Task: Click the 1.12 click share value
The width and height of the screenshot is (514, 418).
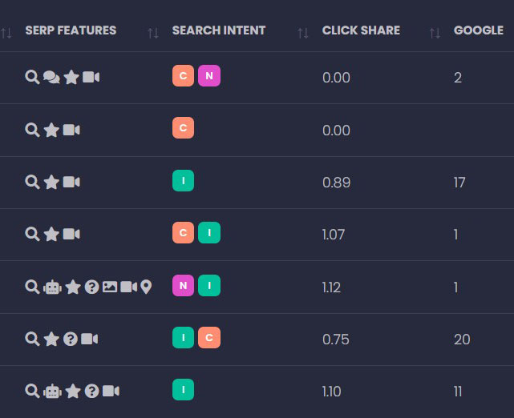Action: tap(331, 287)
